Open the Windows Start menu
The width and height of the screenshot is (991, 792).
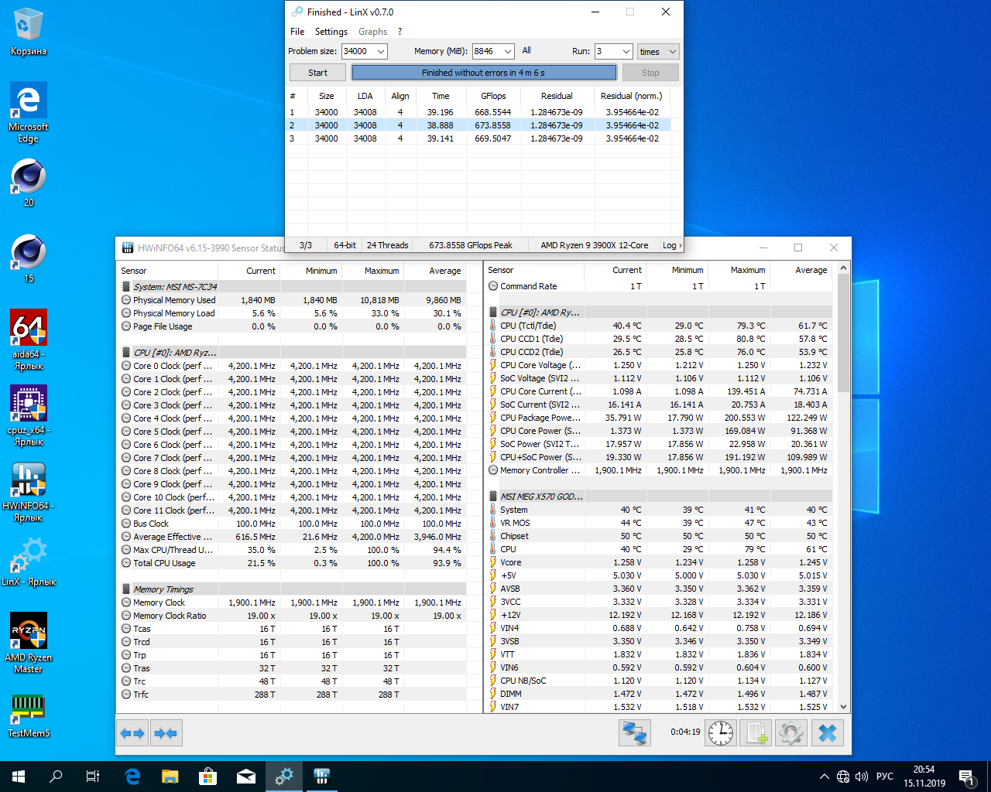19,777
